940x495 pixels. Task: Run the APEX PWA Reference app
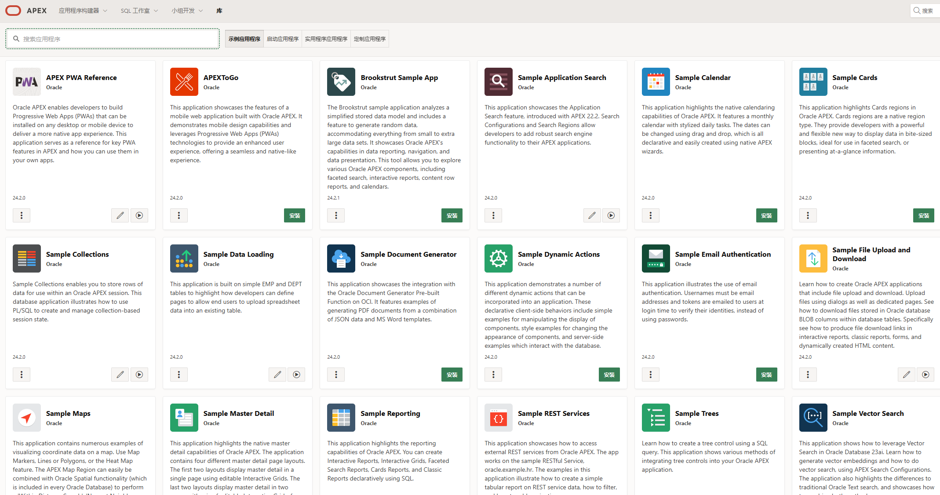tap(139, 215)
